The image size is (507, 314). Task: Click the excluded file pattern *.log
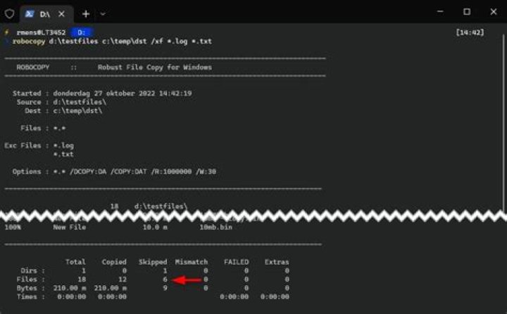click(63, 145)
